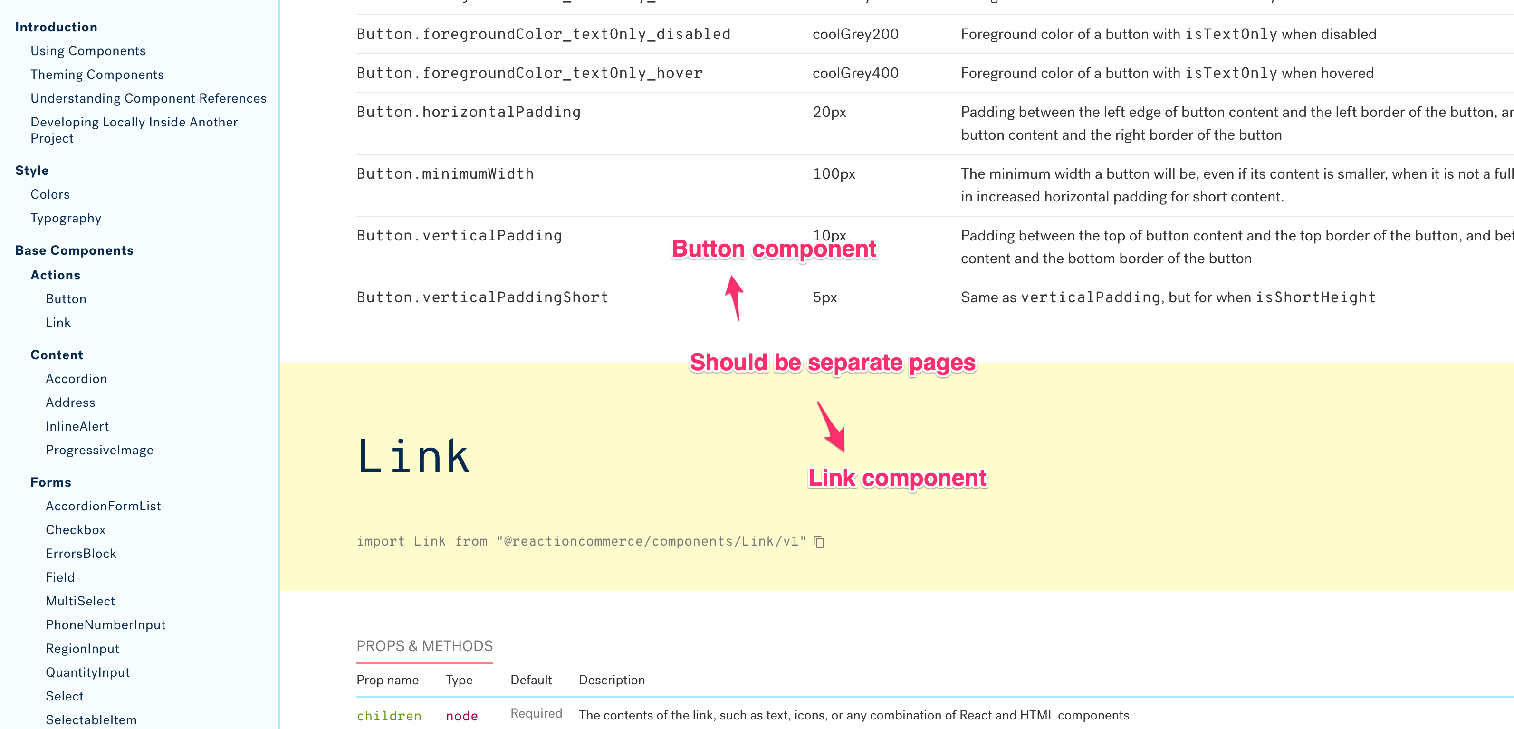Switch to the PROPS & METHODS tab
This screenshot has width=1514, height=729.
pyautogui.click(x=424, y=645)
